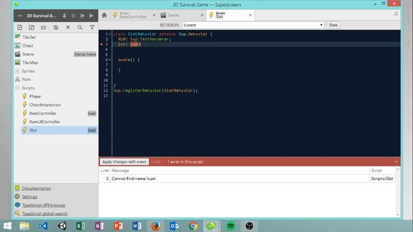Click the Startup Scene badge

click(x=85, y=54)
